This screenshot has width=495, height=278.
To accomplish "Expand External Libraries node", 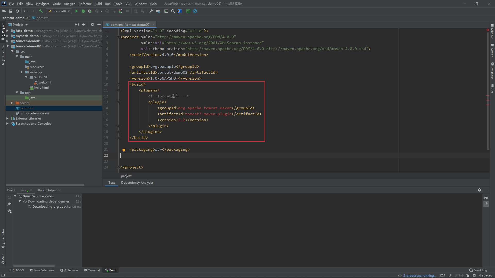I will tap(7, 118).
